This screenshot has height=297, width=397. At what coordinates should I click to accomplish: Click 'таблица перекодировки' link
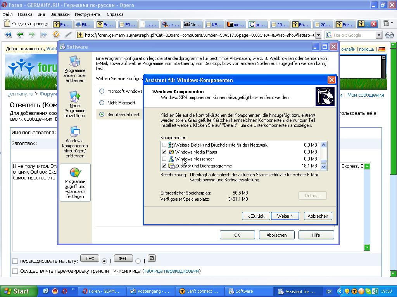click(171, 271)
